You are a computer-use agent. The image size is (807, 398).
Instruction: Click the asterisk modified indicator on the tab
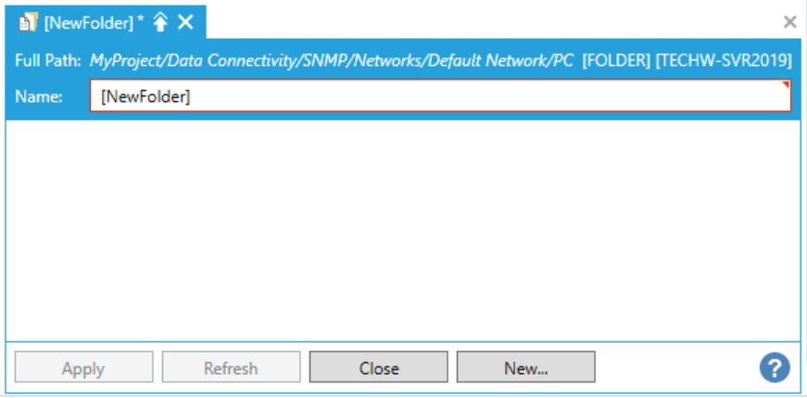click(x=141, y=20)
